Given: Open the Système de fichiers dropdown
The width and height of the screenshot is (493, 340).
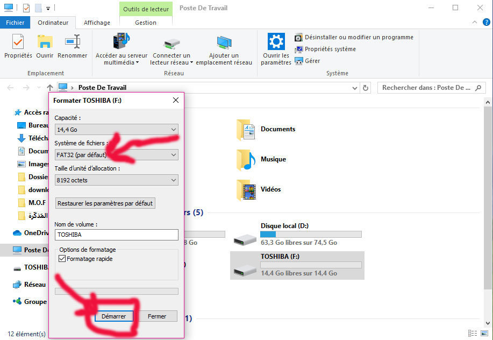Looking at the screenshot, I should coord(117,155).
